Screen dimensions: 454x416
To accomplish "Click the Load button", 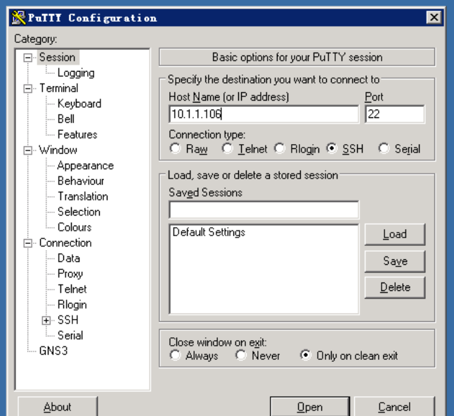I will 395,234.
